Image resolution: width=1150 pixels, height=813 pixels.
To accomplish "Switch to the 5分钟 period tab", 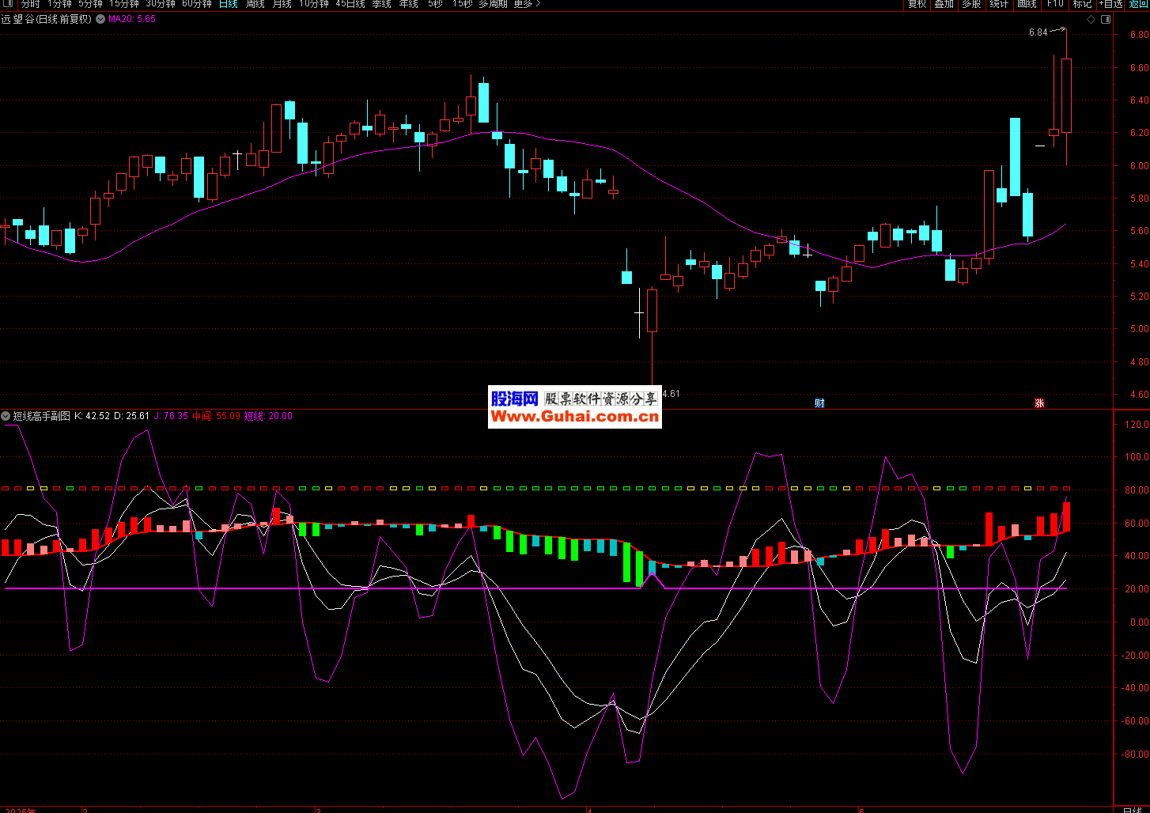I will click(x=91, y=4).
